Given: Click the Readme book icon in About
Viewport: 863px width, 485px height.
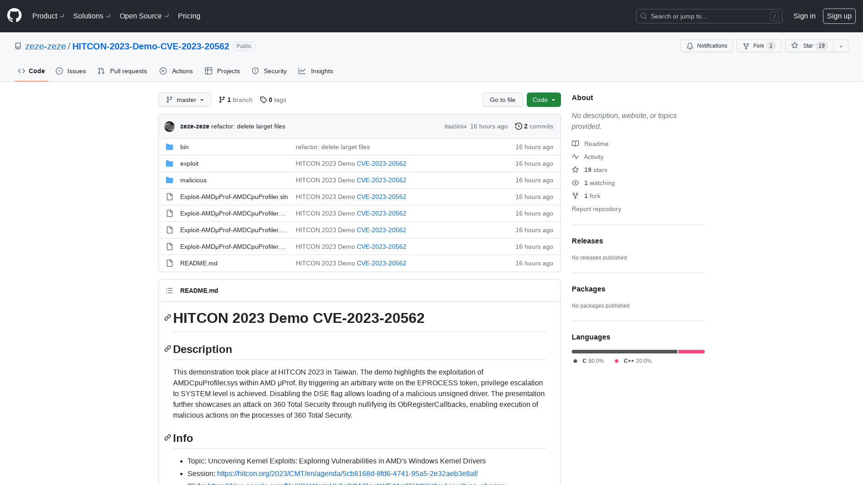Looking at the screenshot, I should tap(575, 144).
